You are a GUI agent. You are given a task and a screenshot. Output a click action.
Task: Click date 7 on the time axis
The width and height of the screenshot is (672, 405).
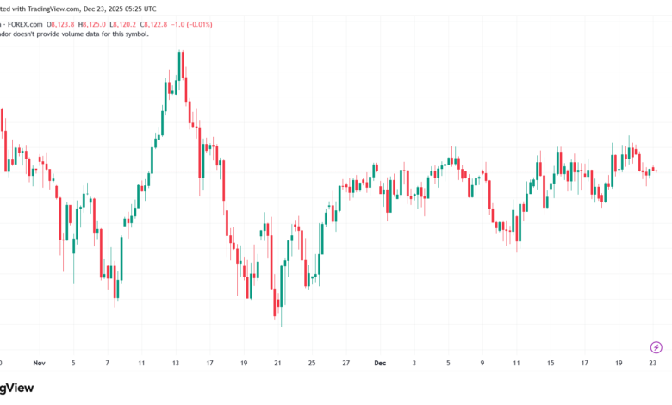[x=107, y=364]
